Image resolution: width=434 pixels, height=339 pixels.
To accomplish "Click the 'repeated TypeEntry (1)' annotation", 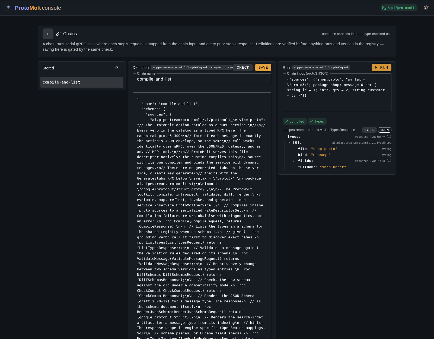I will pos(373,137).
